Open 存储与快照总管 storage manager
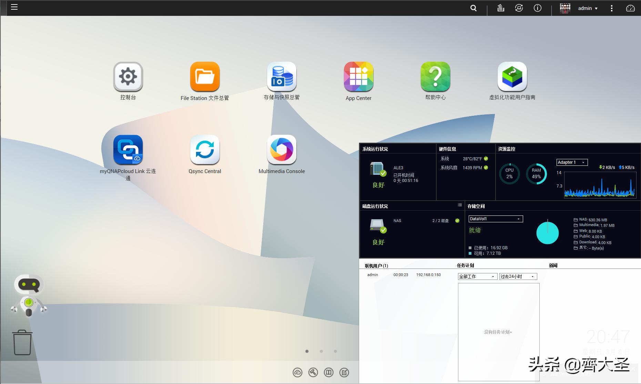 [x=282, y=77]
